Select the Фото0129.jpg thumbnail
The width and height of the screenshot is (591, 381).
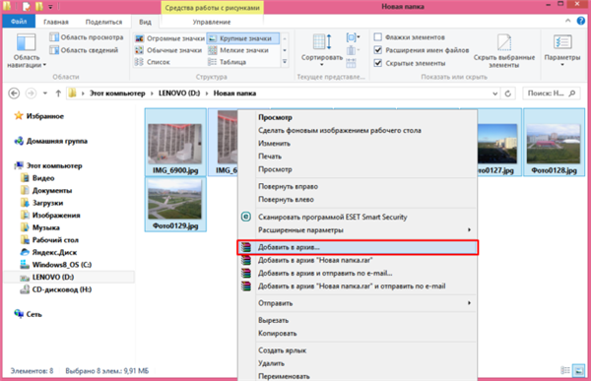tap(175, 204)
